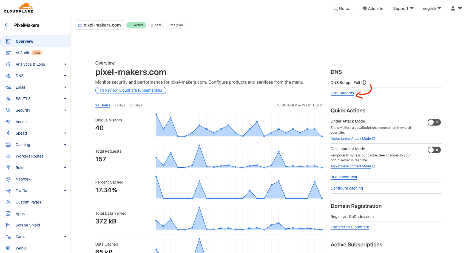Click Review Cloudflare fundamentals button
Screen dimensions: 466x253
point(131,90)
